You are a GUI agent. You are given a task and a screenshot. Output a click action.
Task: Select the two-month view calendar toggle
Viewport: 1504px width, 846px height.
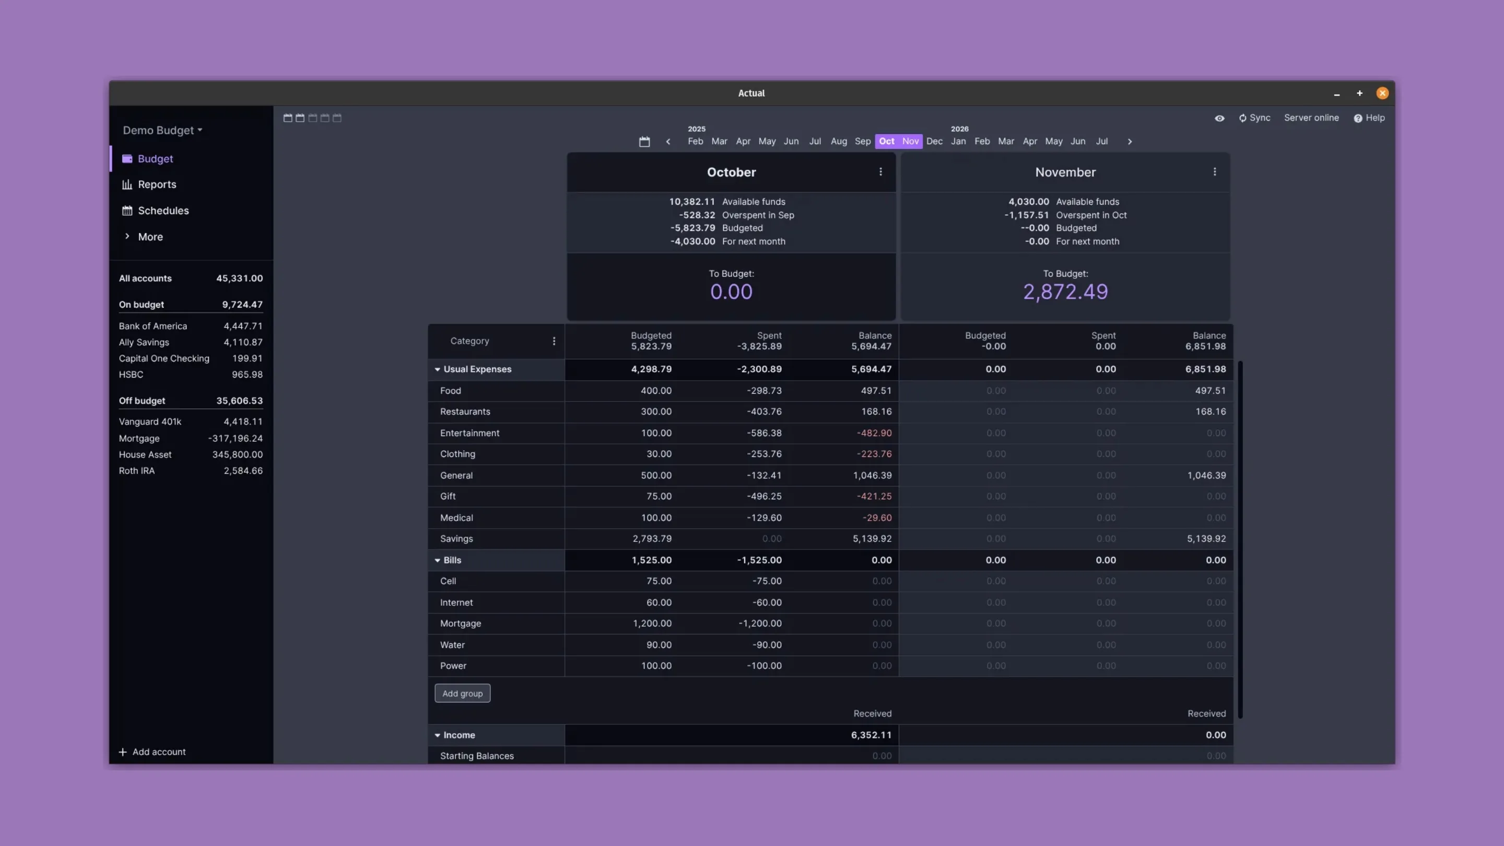click(x=300, y=118)
